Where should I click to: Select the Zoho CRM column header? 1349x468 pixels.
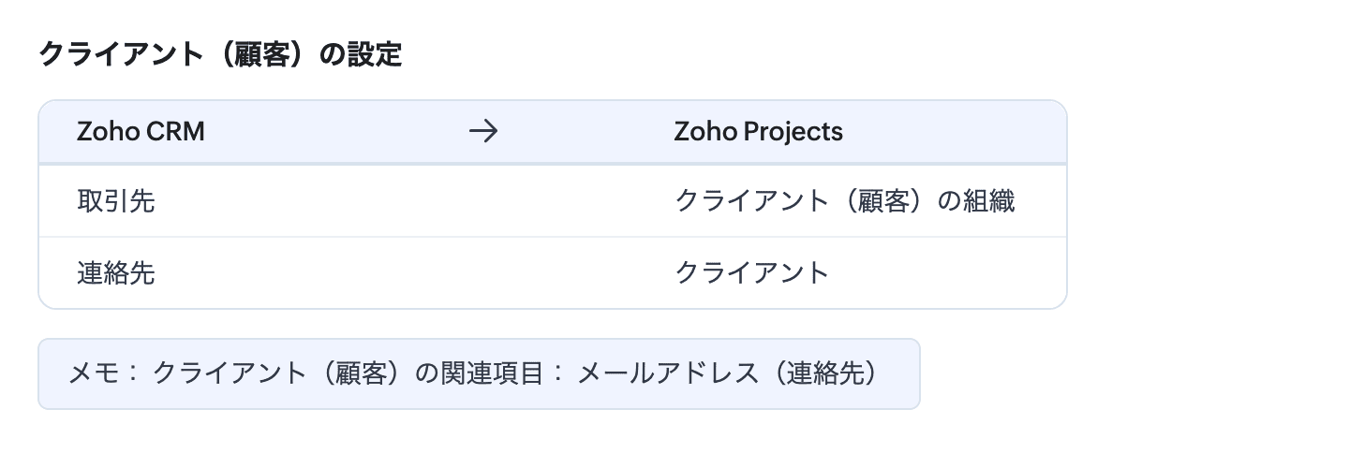coord(141,132)
